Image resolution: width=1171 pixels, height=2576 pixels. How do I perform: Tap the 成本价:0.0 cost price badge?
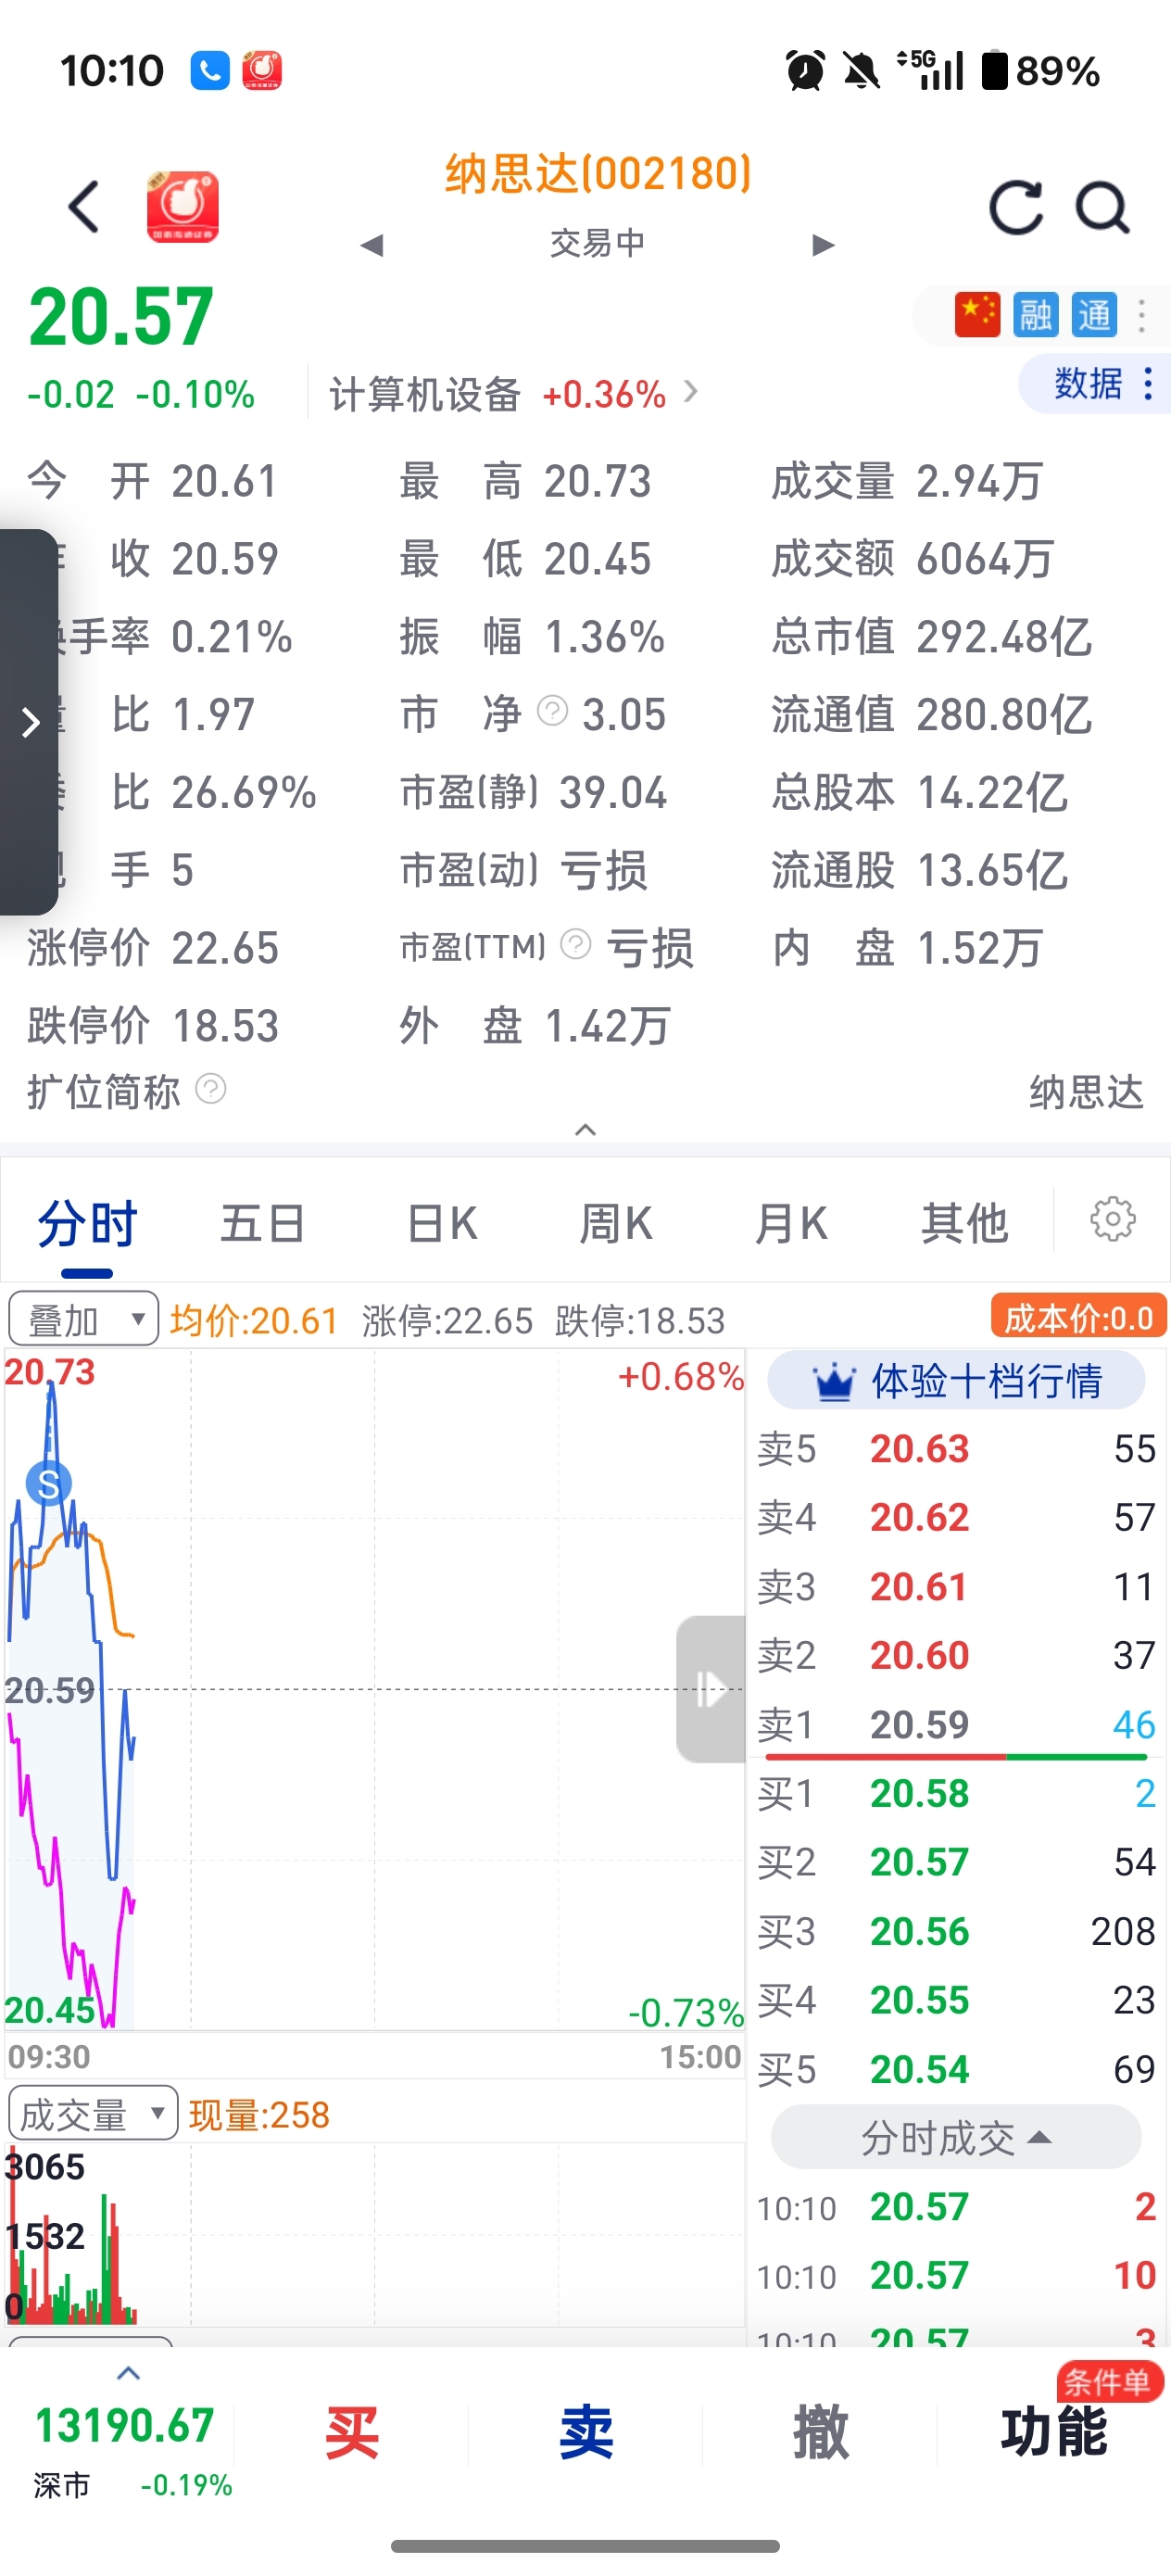[x=1078, y=1317]
